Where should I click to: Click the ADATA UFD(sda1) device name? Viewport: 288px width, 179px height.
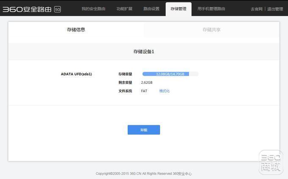pyautogui.click(x=76, y=74)
